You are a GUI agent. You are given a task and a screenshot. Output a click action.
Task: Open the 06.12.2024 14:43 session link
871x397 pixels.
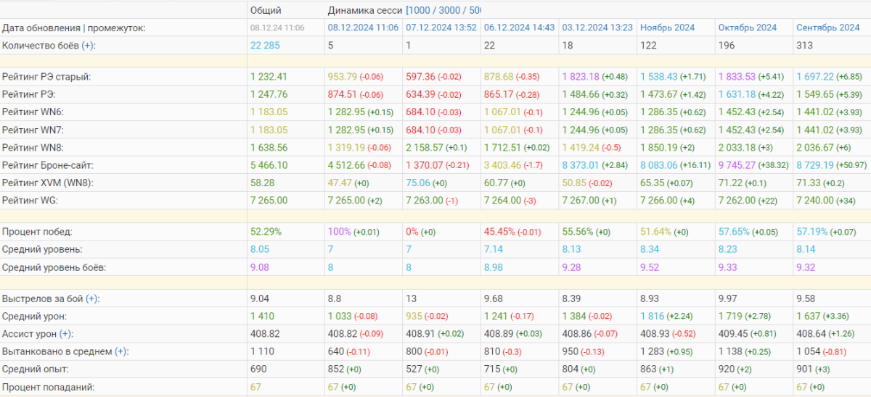click(519, 28)
